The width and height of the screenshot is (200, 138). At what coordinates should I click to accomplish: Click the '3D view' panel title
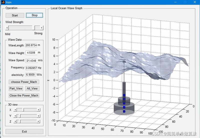13,105
